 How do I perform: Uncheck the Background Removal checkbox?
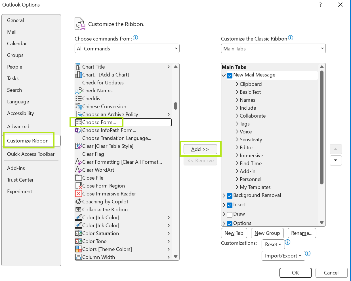(230, 196)
